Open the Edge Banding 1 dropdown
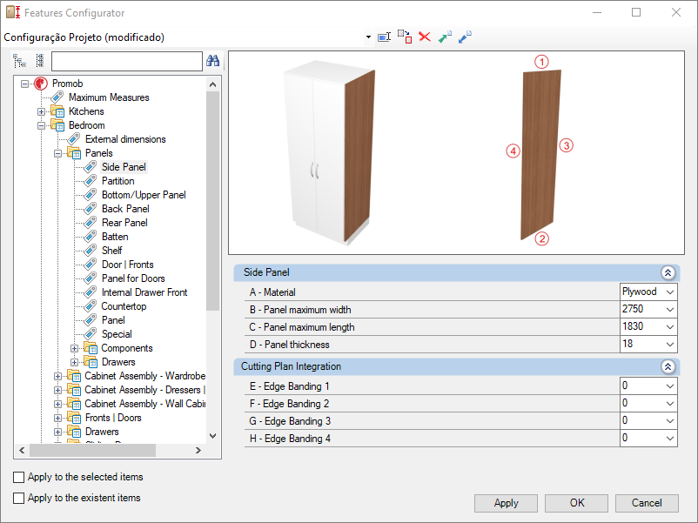 coord(670,386)
